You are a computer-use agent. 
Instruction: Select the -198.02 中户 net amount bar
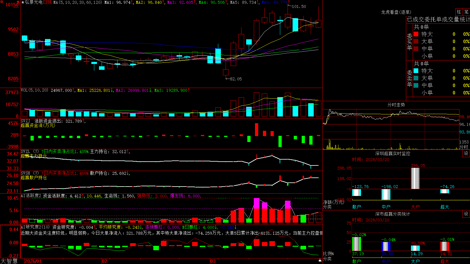click(x=386, y=194)
